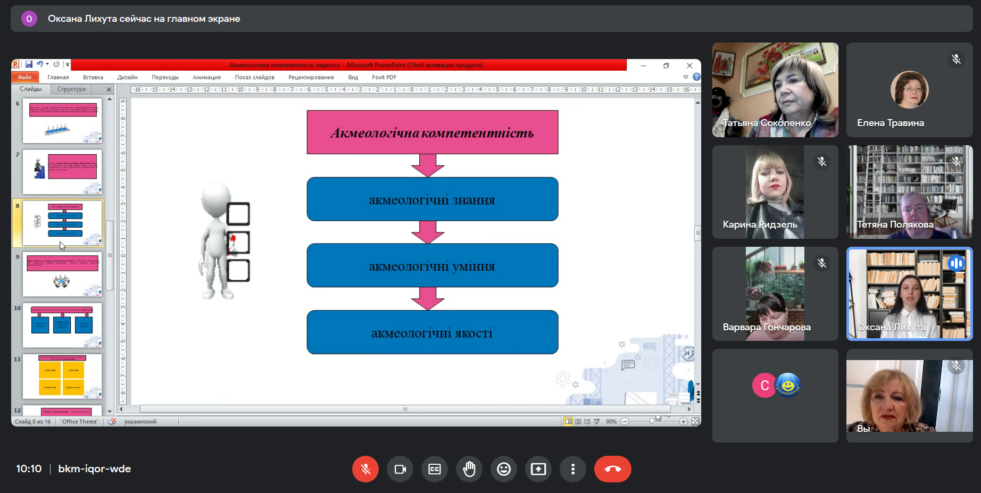Viewport: 981px width, 493px height.
Task: Unmute the microphone in the call bar
Action: click(365, 469)
